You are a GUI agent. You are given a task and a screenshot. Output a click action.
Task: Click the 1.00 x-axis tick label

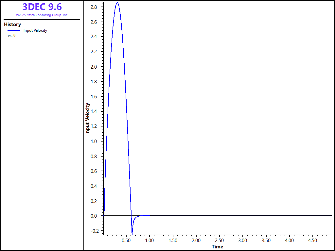[150, 241]
